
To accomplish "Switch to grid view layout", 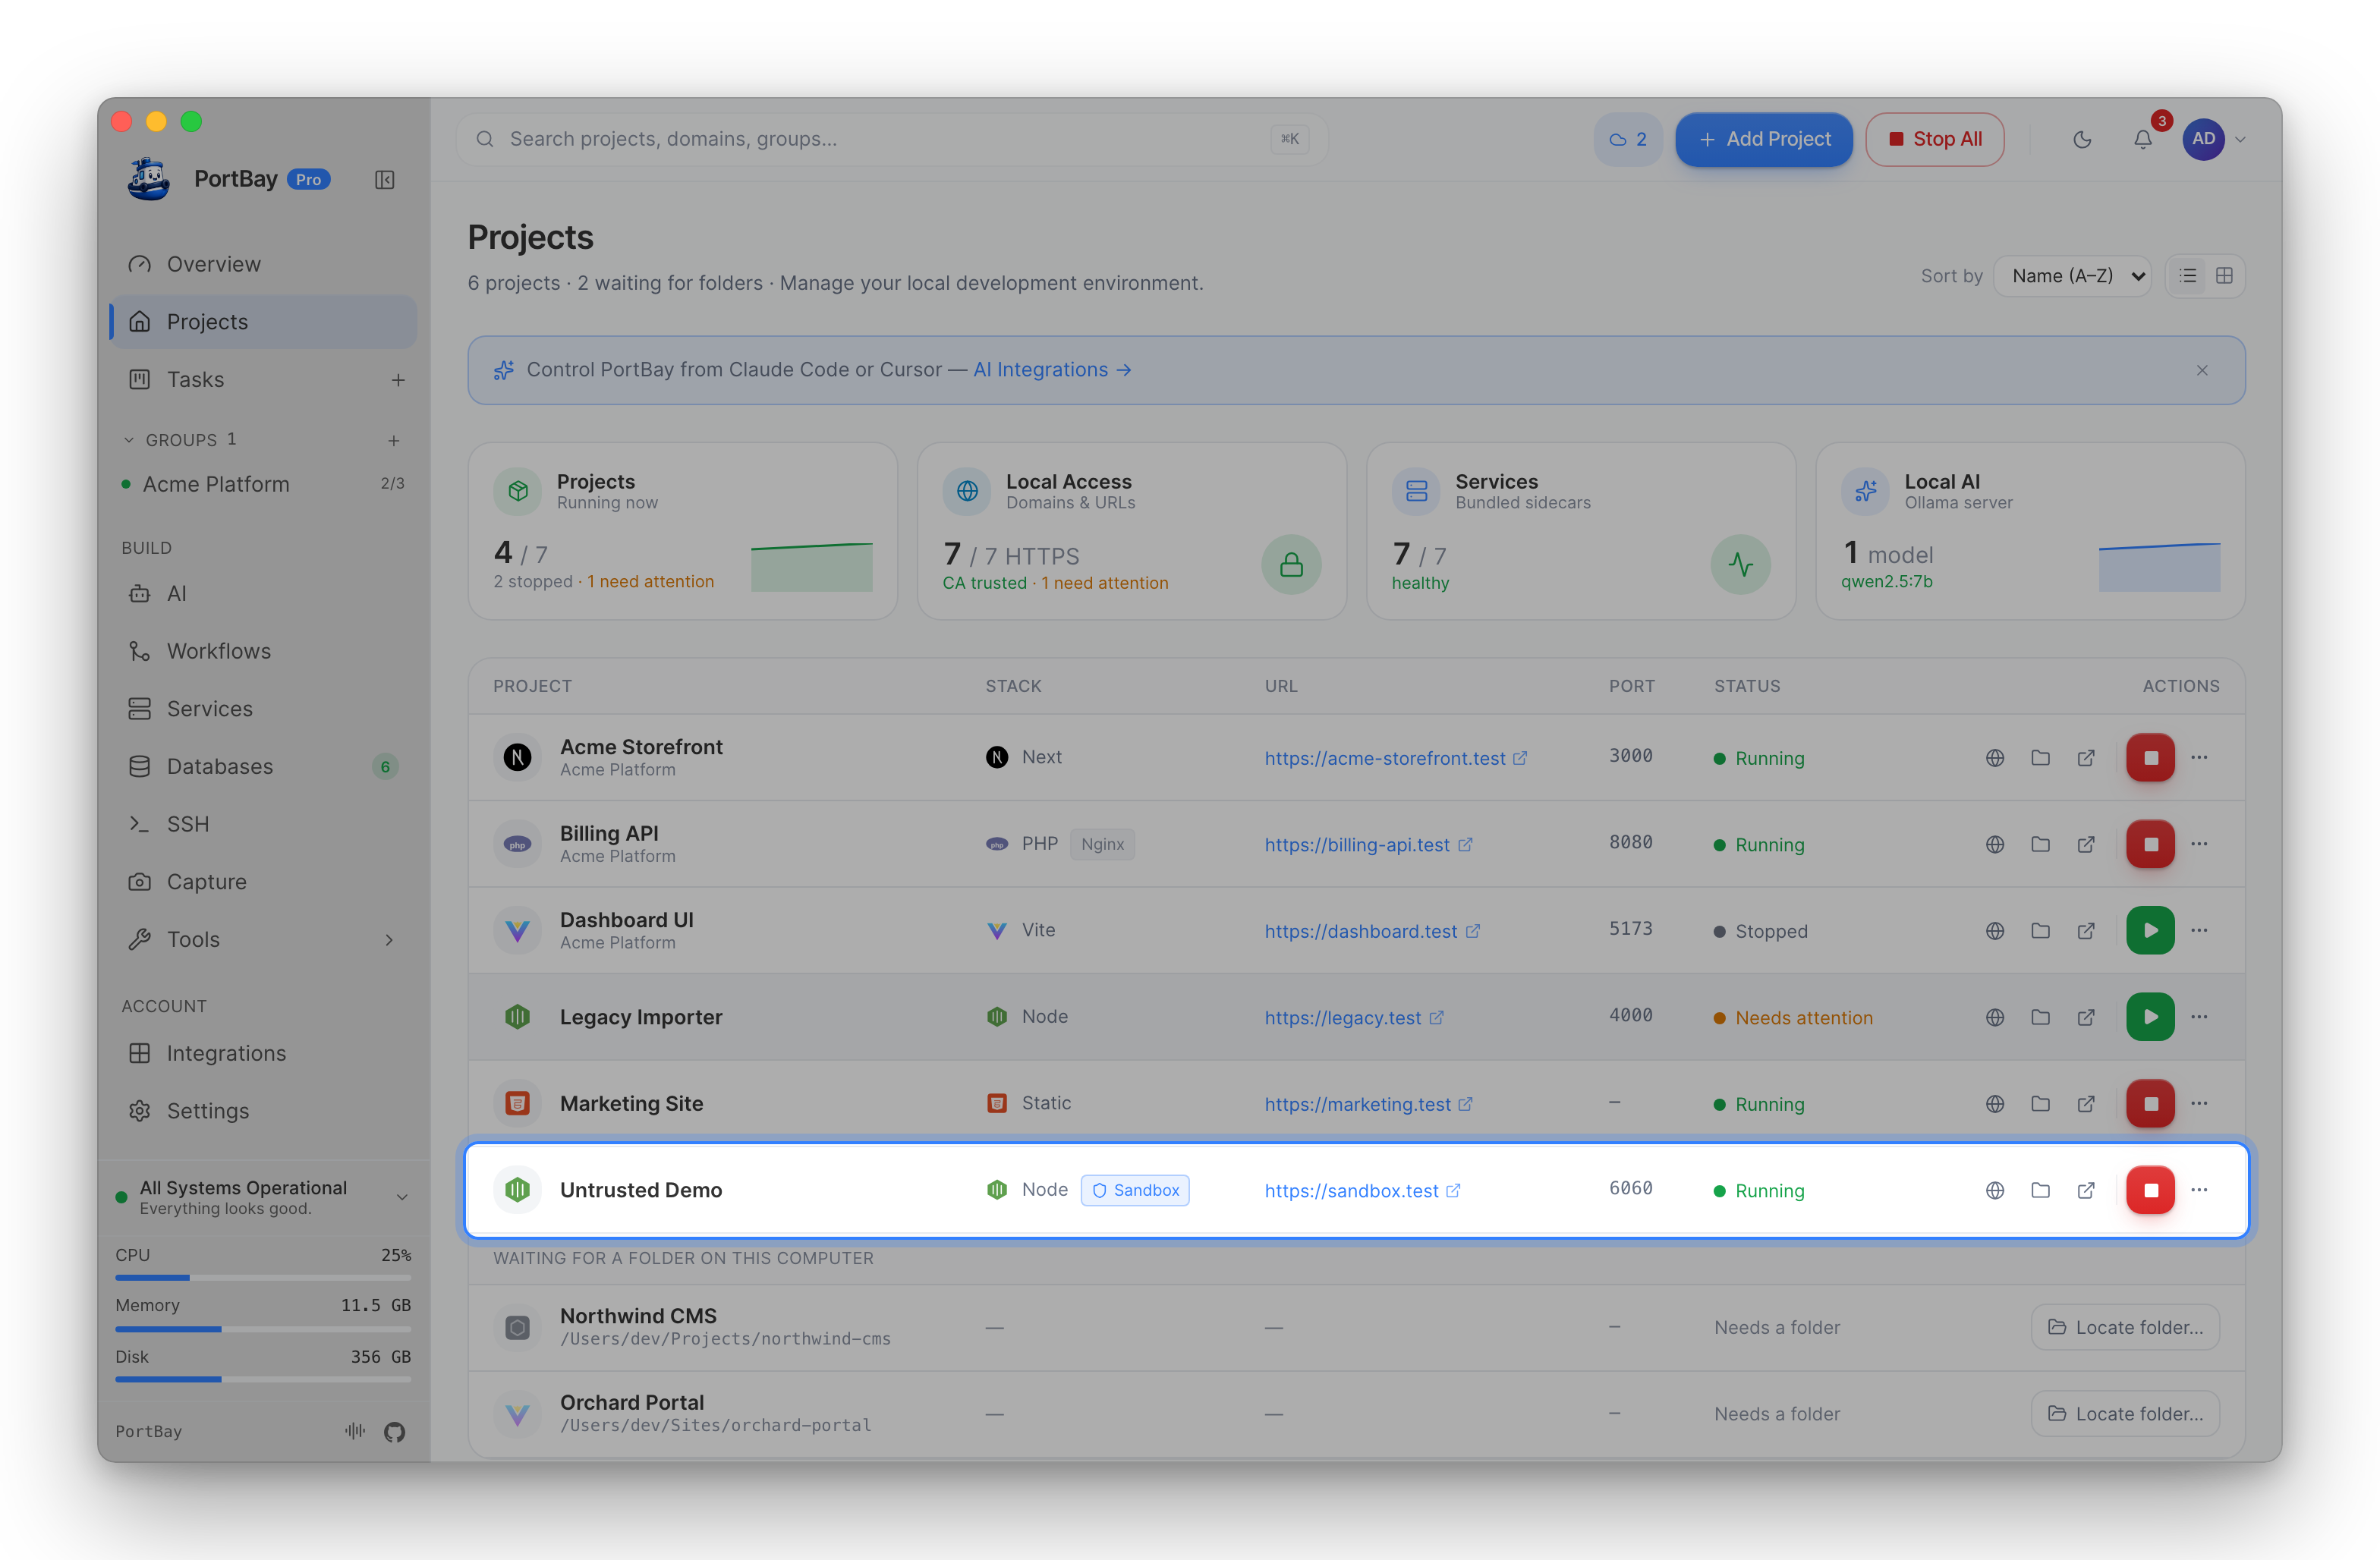I will pyautogui.click(x=2224, y=276).
